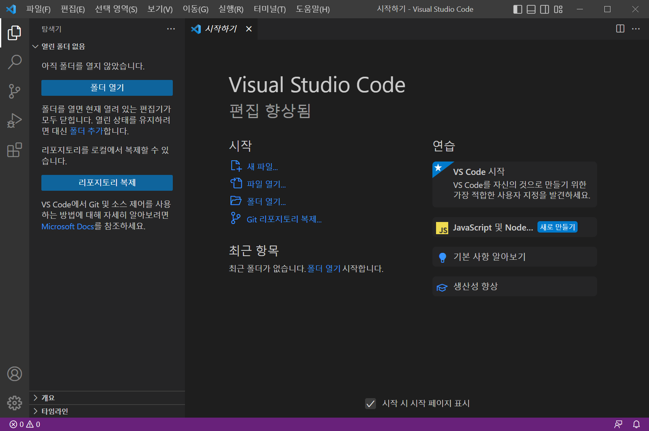
Task: Open the 이동(G) menu
Action: (x=196, y=9)
